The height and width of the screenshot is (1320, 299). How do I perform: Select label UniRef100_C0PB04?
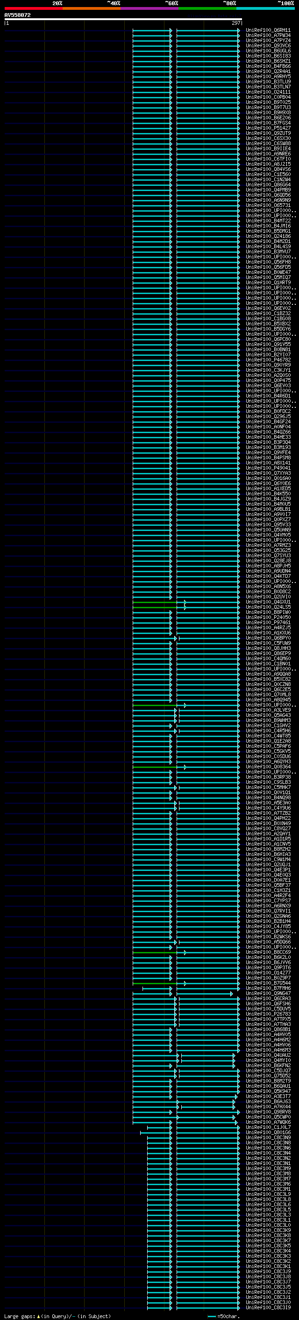268,97
